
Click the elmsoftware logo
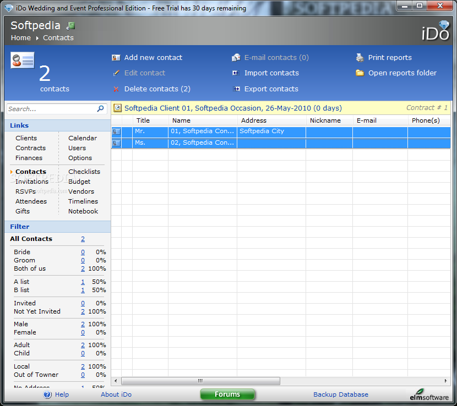click(429, 394)
